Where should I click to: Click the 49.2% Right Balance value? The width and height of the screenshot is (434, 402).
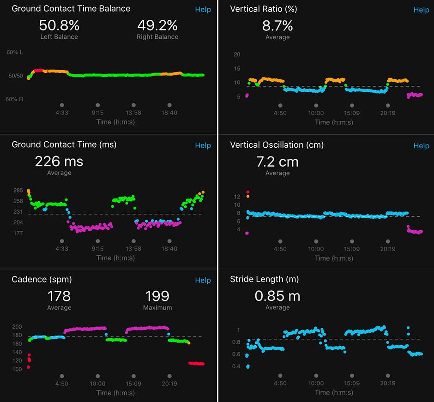[x=157, y=26]
